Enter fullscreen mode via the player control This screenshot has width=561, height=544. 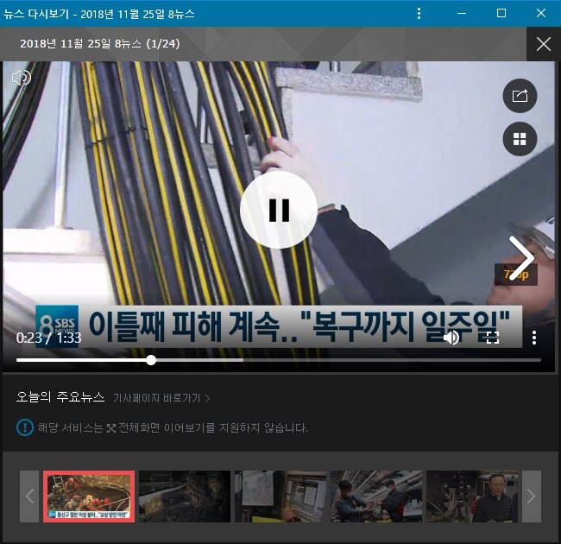click(493, 338)
